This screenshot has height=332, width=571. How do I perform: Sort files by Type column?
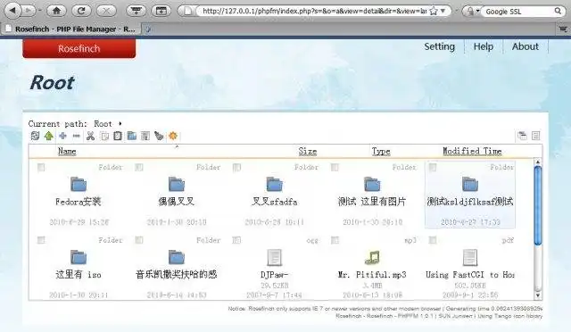(381, 151)
